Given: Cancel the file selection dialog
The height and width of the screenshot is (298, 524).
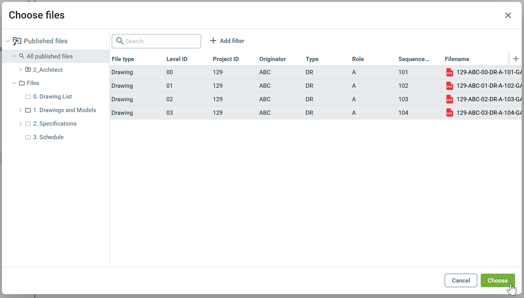Looking at the screenshot, I should coord(461,281).
